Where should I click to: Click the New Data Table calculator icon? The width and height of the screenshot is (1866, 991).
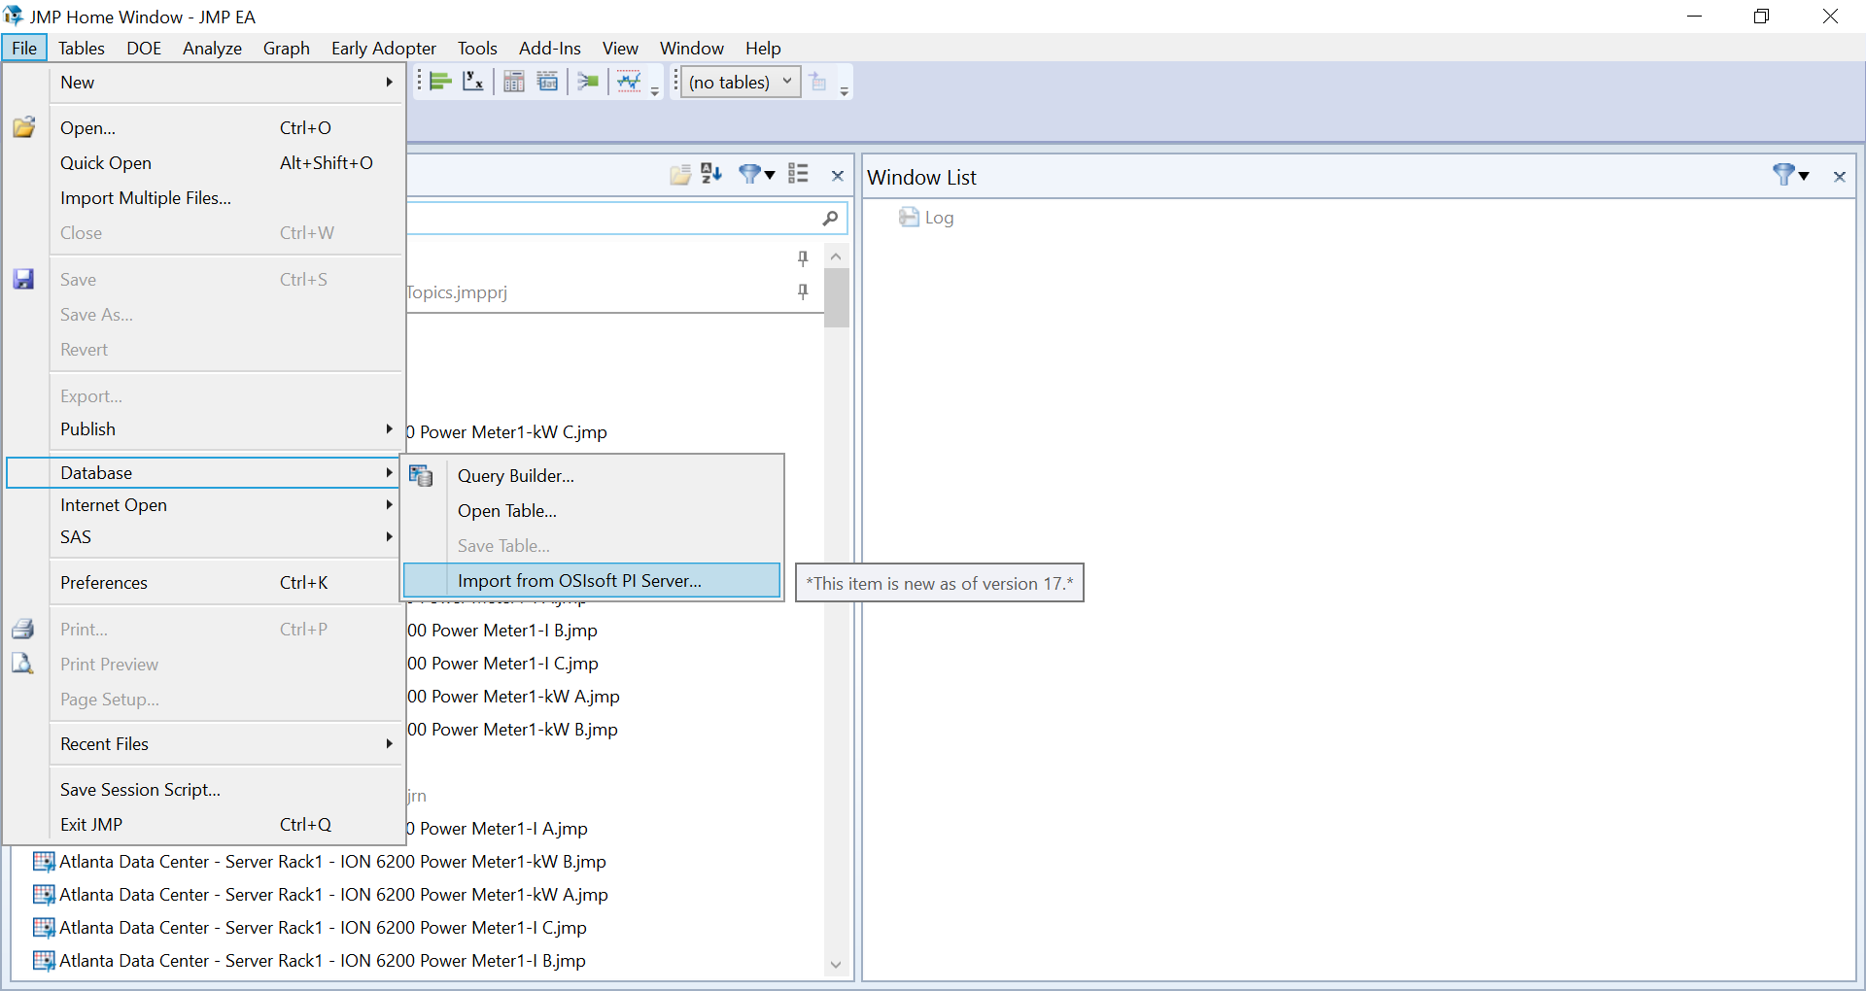pos(514,82)
